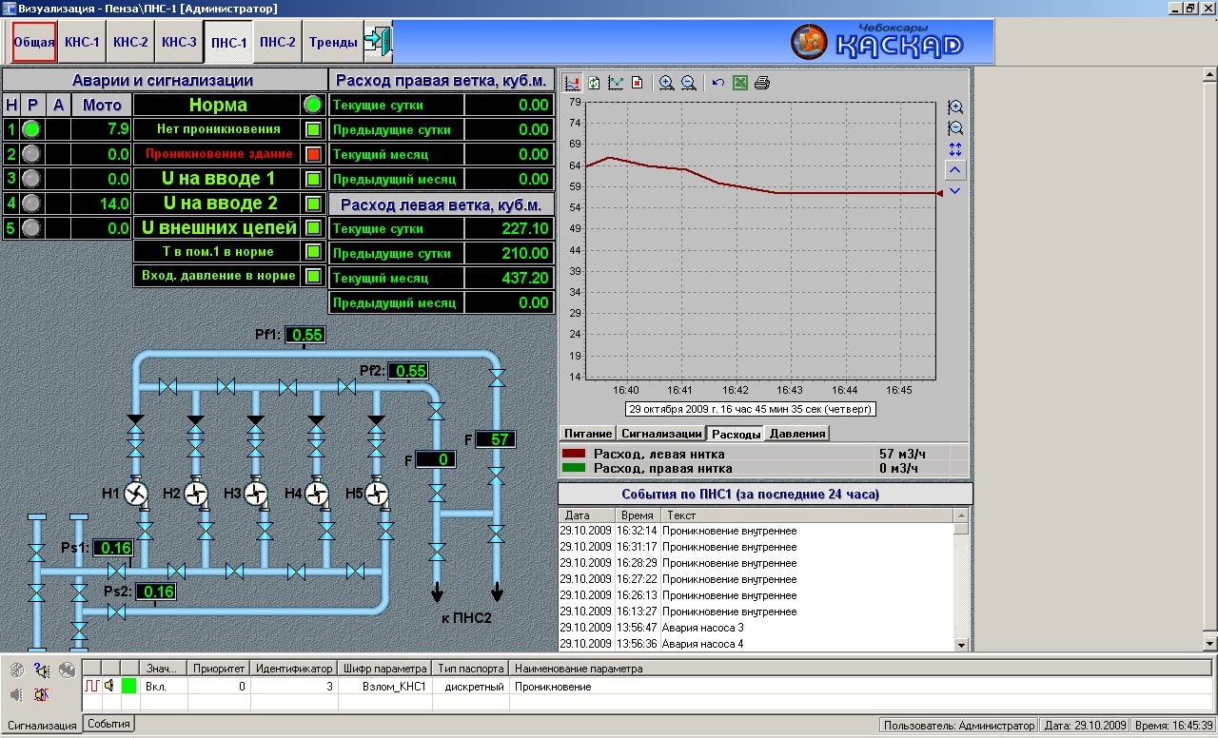Zoom in vertical axis on chart right side
1218x738 pixels.
point(955,107)
